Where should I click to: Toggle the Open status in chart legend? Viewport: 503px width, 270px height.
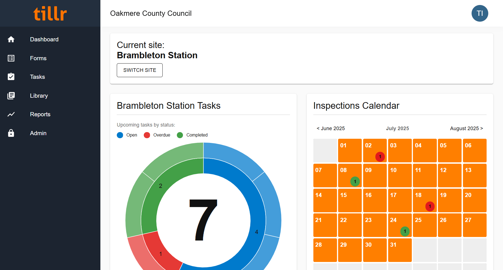127,135
